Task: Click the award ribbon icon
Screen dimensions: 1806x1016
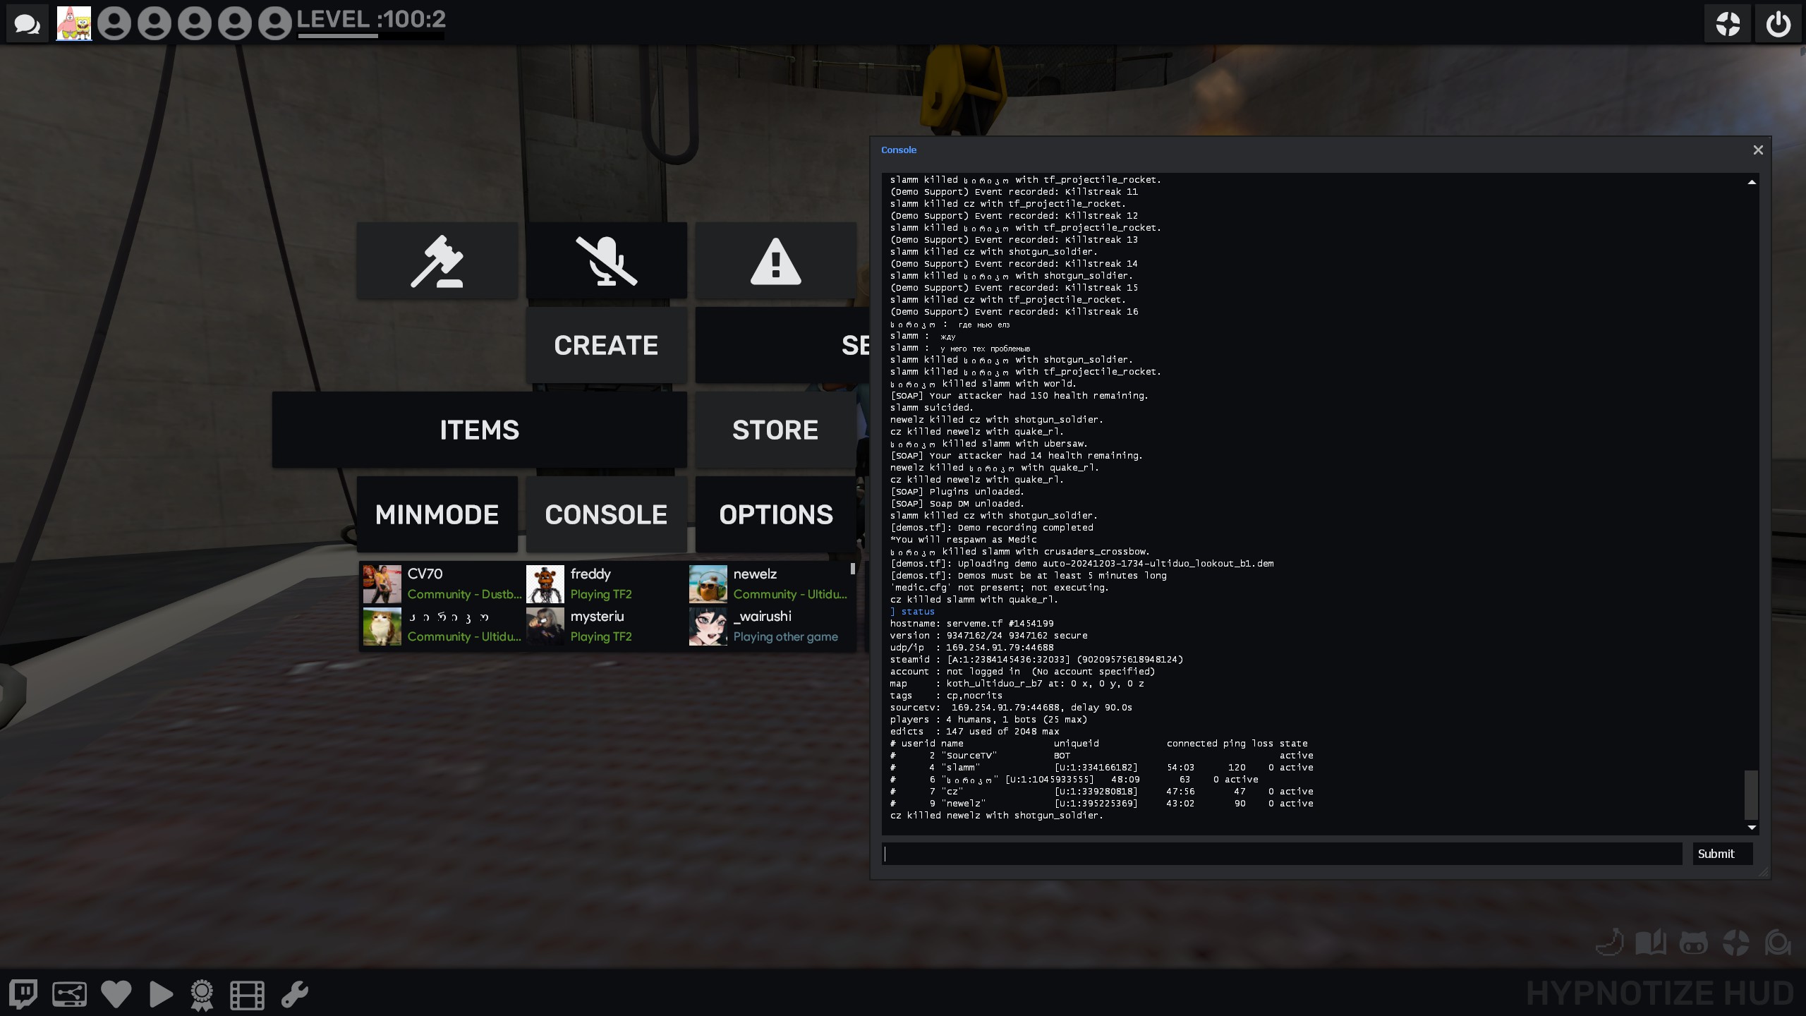Action: [x=202, y=995]
